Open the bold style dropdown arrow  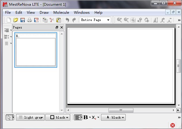90,117
